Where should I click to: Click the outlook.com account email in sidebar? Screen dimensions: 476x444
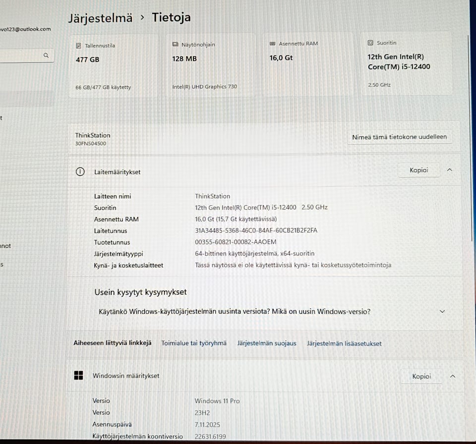coord(25,29)
